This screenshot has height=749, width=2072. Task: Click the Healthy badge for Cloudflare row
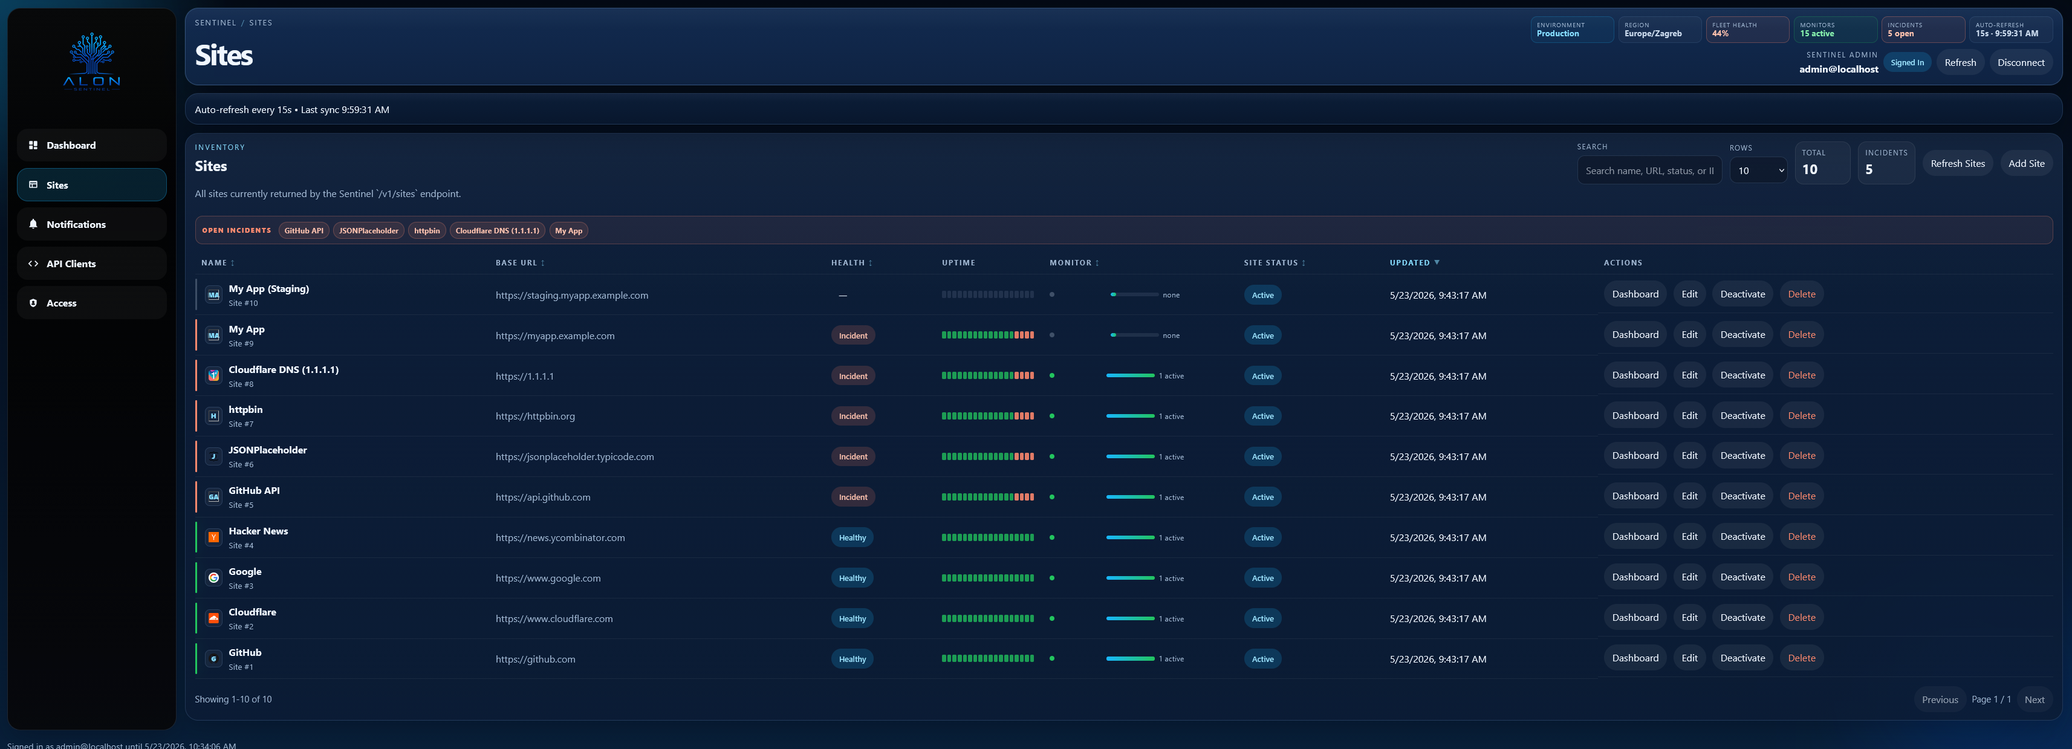[852, 618]
